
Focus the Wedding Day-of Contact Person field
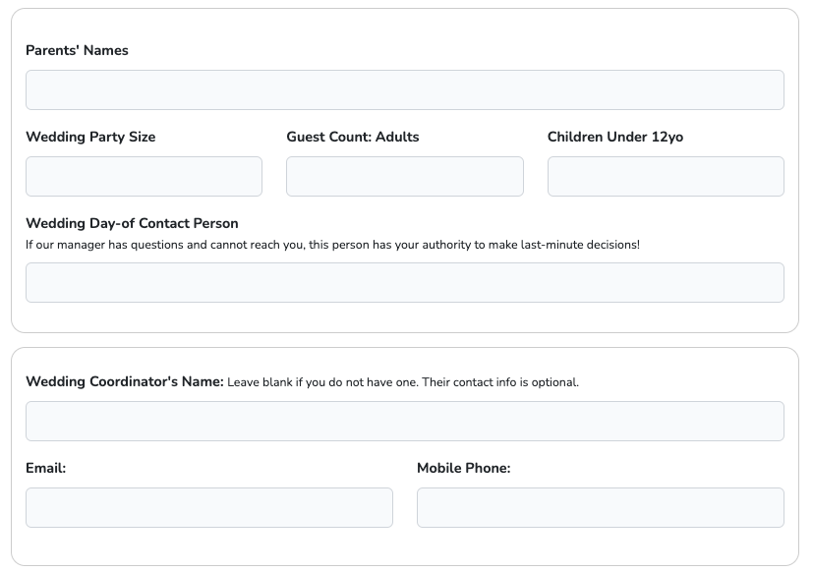pyautogui.click(x=404, y=282)
